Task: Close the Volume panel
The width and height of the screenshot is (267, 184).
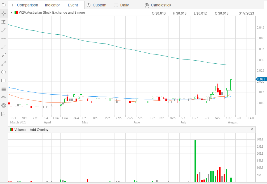Action: pyautogui.click(x=252, y=129)
